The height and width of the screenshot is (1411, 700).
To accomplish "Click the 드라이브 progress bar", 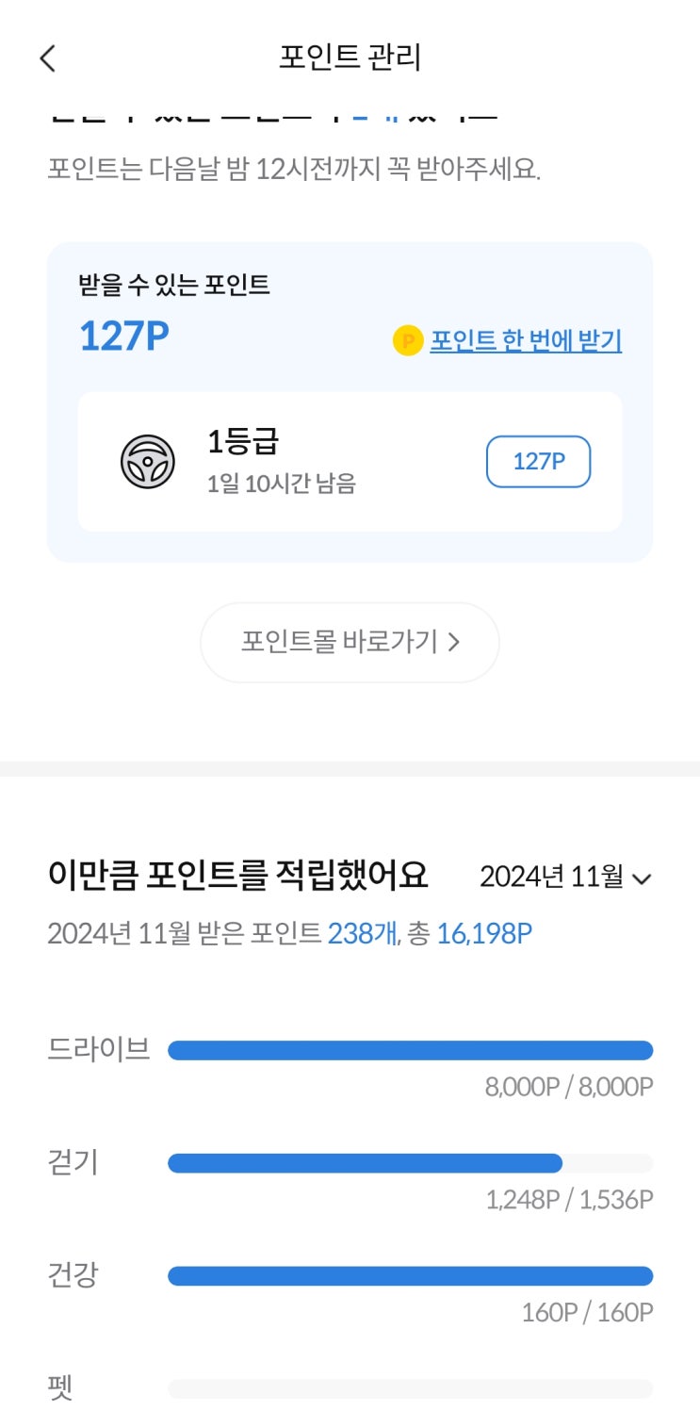I will (410, 1050).
